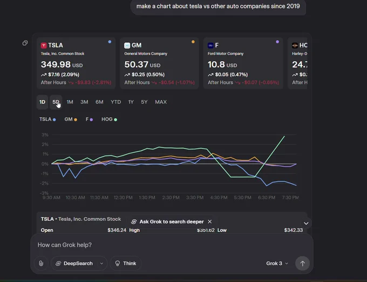Select the 1M time range tab

[x=70, y=102]
